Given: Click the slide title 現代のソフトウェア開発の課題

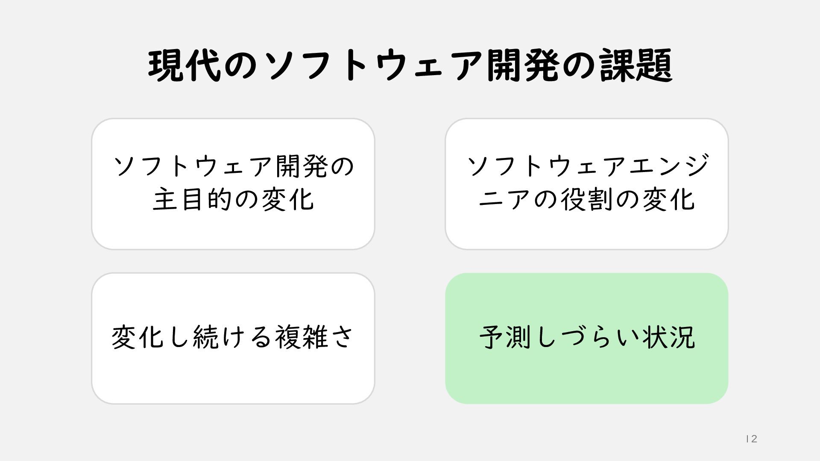Looking at the screenshot, I should pyautogui.click(x=410, y=66).
